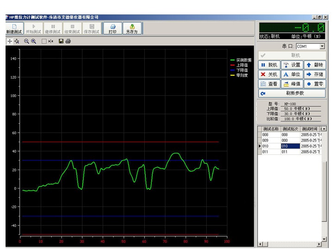This screenshot has height=249, width=332.
Task: Toggle the checkbox in the chart toolbar
Action: click(44, 41)
